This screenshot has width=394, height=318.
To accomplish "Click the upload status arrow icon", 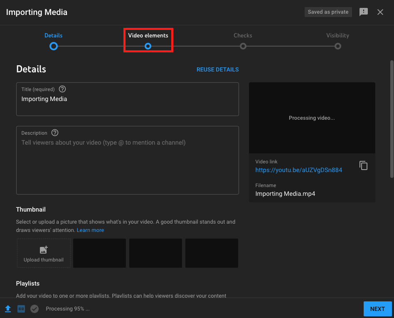I will click(x=8, y=308).
